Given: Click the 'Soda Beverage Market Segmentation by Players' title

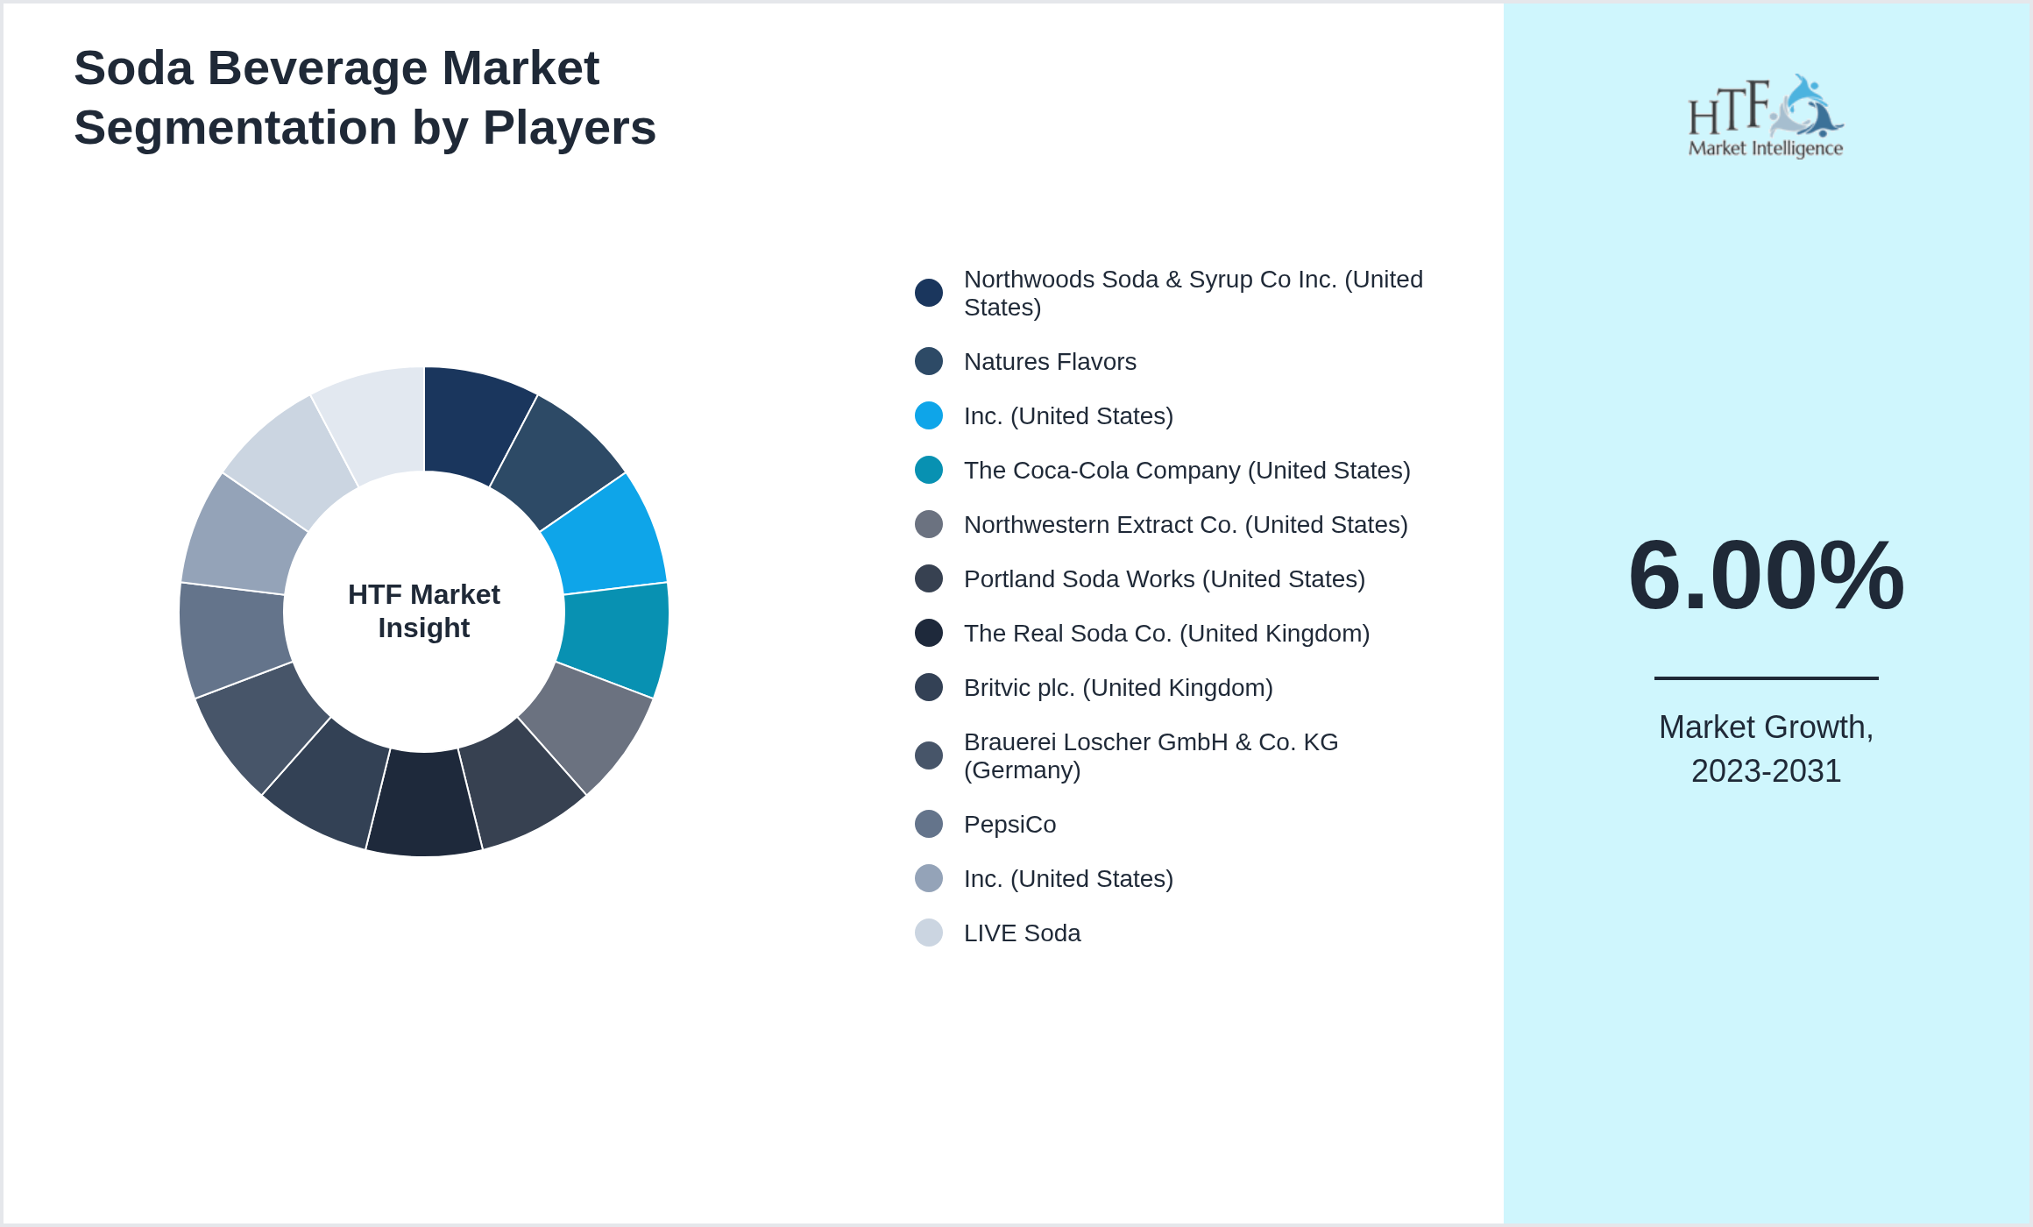Looking at the screenshot, I should pos(365,97).
